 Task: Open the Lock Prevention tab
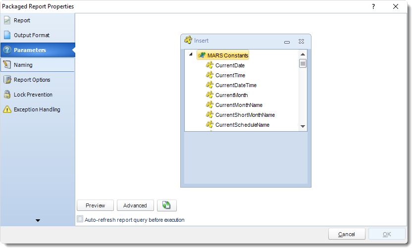(x=38, y=95)
